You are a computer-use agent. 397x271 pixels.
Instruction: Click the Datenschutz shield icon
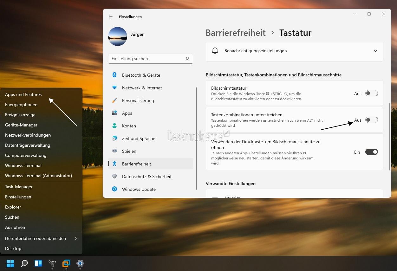(114, 177)
